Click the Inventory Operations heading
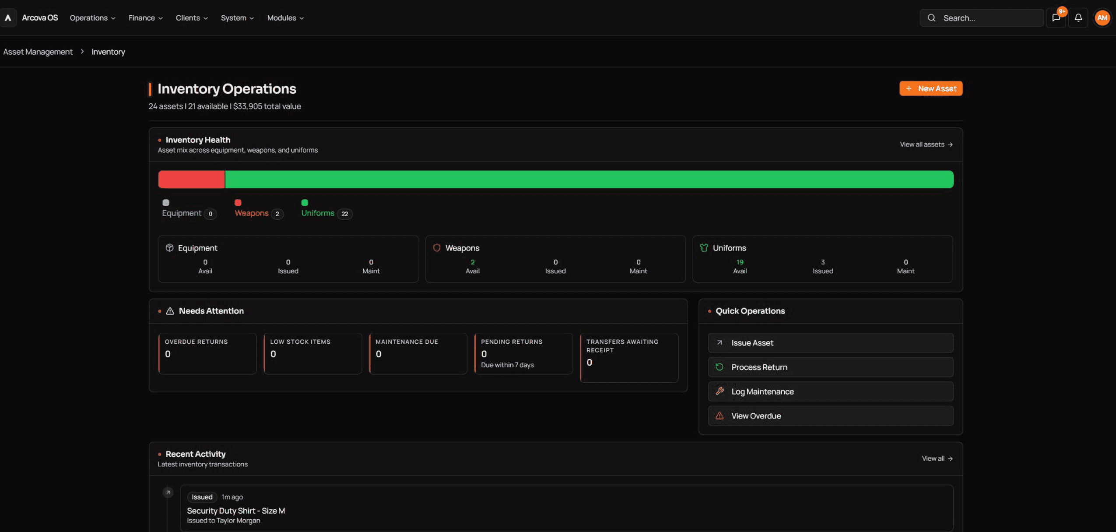 pos(227,89)
